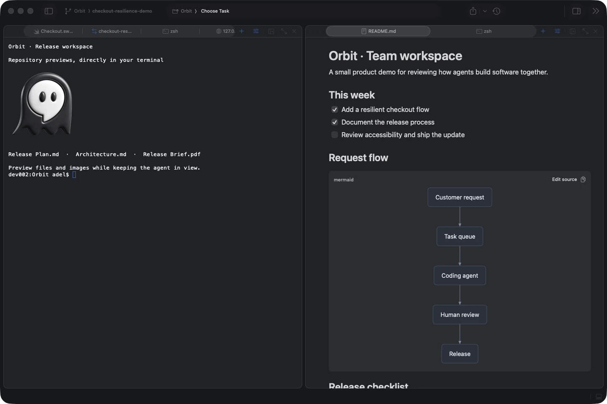607x404 pixels.
Task: Click the checkout-resilience-demo branch breadcrumb
Action: 122,11
